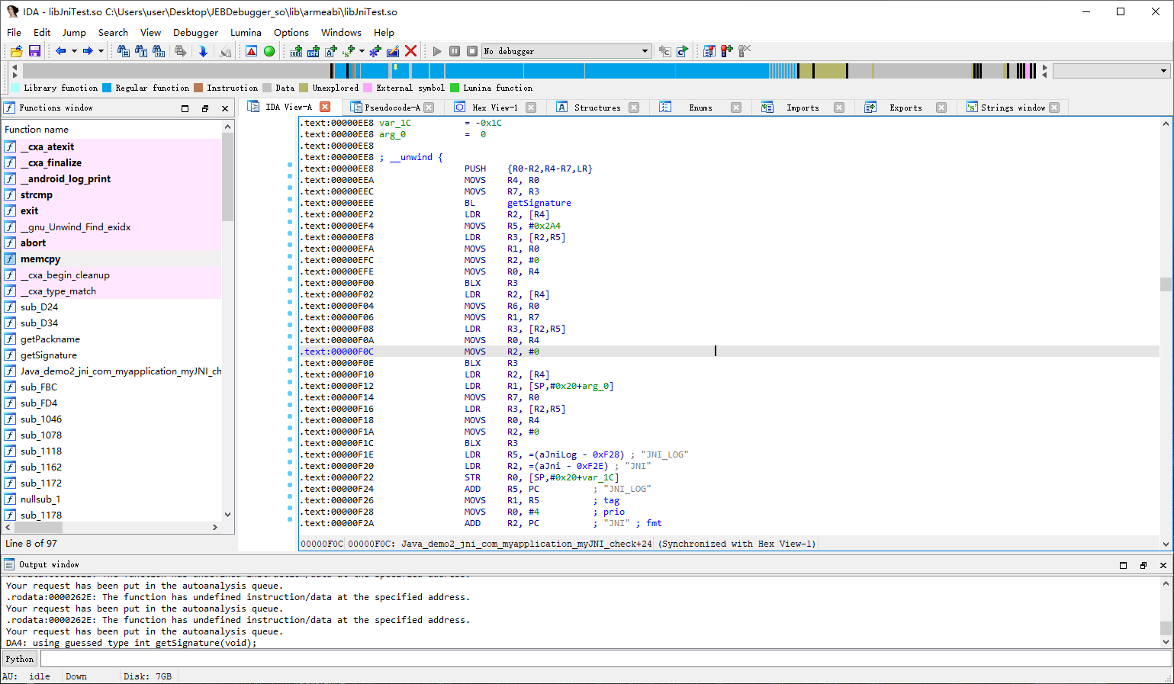Open the jump back history dropdown arrow

click(74, 51)
